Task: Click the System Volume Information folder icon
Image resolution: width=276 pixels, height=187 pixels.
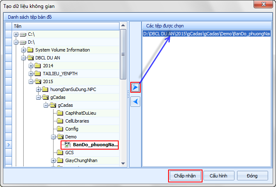Action: coord(30,50)
